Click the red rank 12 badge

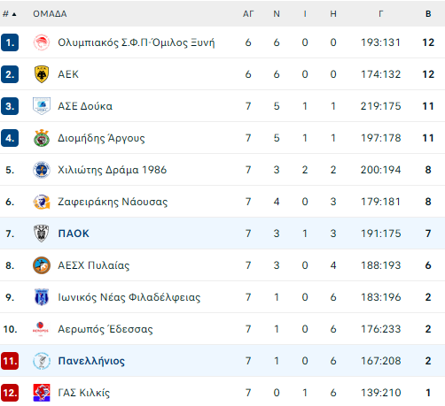tap(10, 393)
